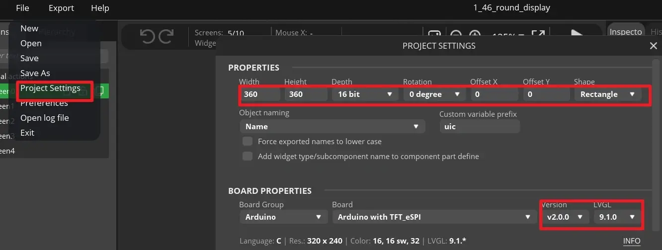Enable Force exported names to lower case
662x250 pixels.
click(x=248, y=142)
